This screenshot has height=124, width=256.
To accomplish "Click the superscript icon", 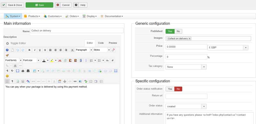I will click(x=113, y=60).
